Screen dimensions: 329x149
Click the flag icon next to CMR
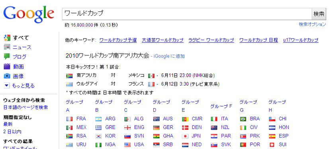coord(185,119)
